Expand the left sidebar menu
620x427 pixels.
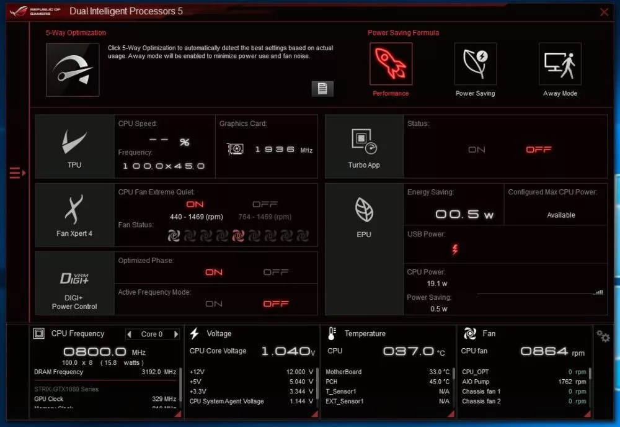point(17,173)
